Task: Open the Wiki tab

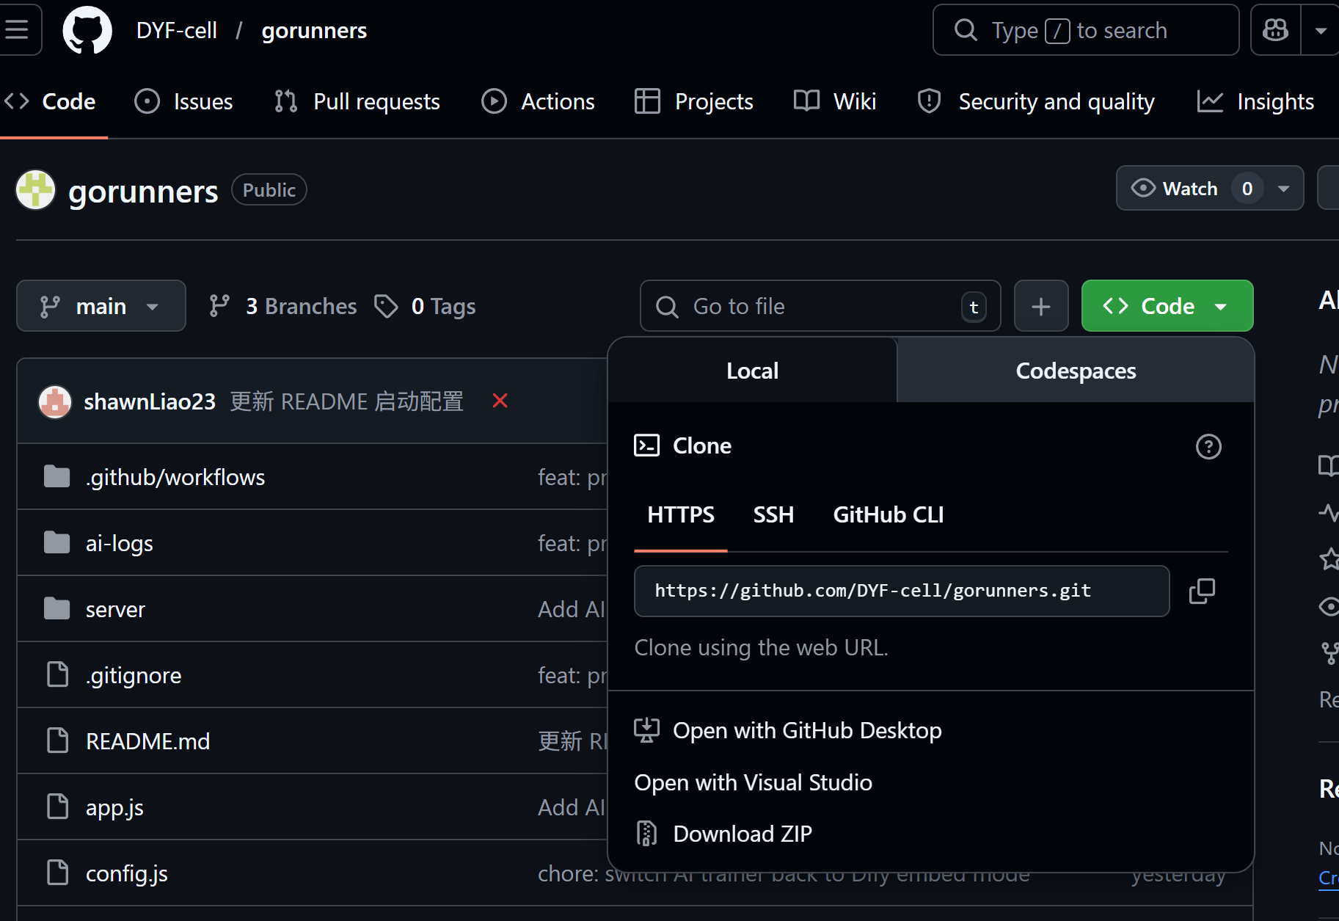Action: point(835,101)
